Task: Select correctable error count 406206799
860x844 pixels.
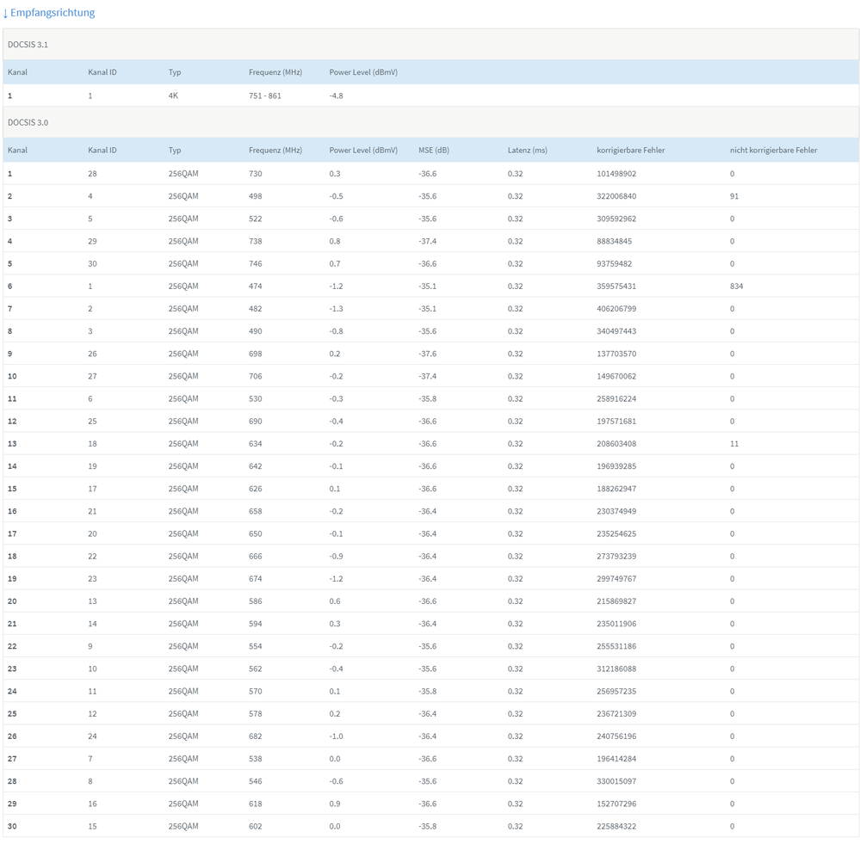Action: (615, 308)
